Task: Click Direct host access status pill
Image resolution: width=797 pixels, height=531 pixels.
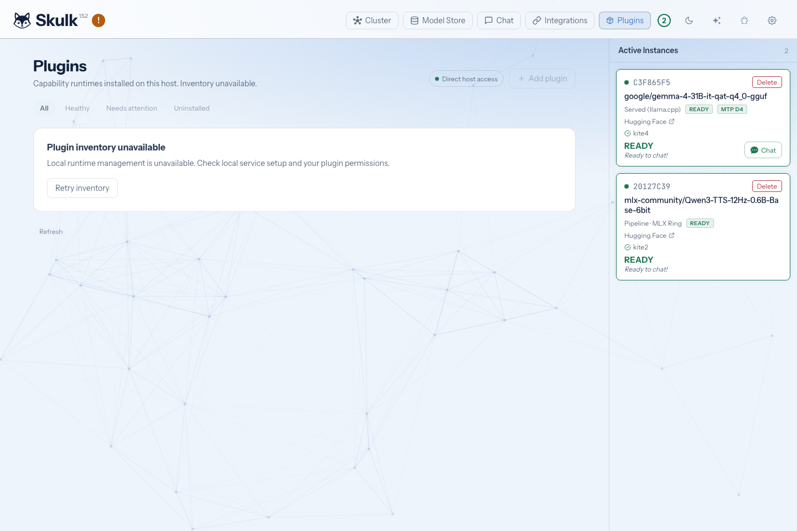Action: pyautogui.click(x=466, y=79)
